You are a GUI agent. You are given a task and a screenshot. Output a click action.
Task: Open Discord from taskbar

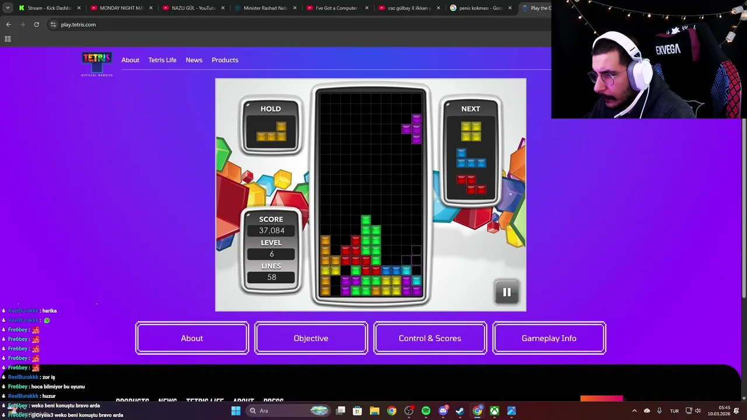tap(444, 411)
